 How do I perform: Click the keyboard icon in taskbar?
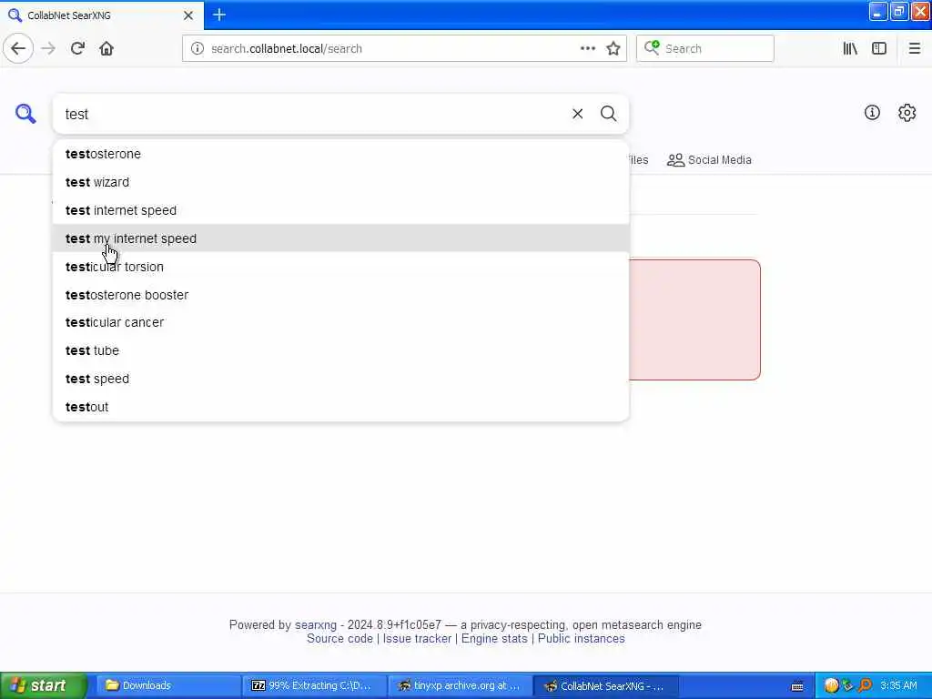click(797, 686)
